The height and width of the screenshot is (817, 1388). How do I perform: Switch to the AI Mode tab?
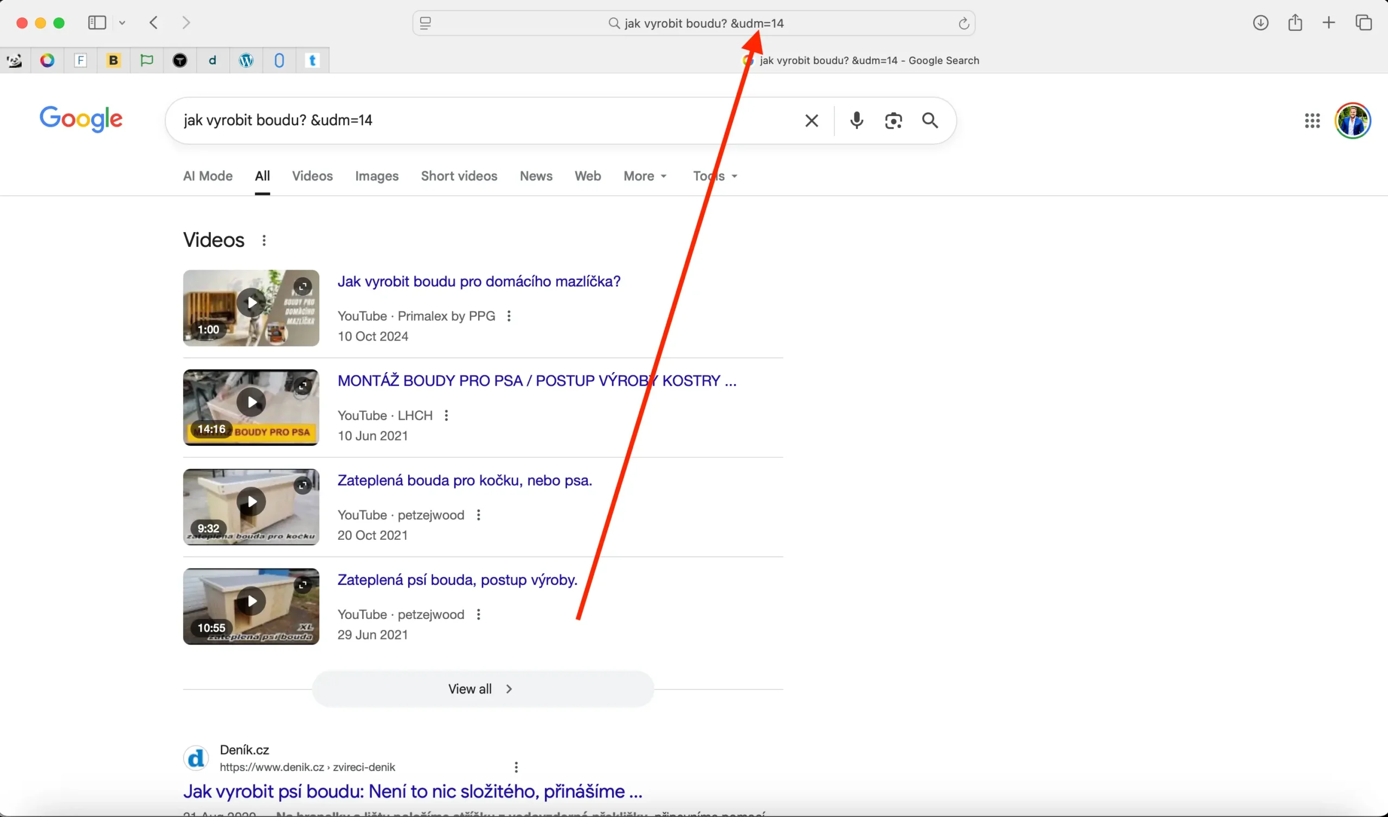[x=208, y=176]
